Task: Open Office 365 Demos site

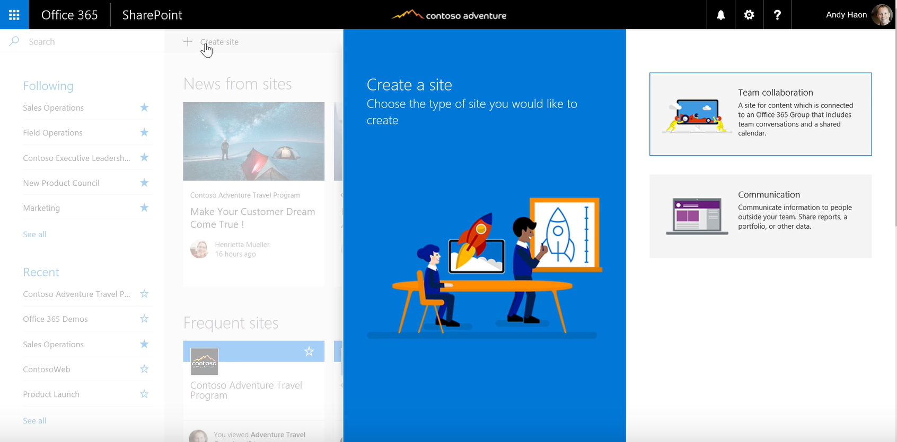Action: [55, 319]
